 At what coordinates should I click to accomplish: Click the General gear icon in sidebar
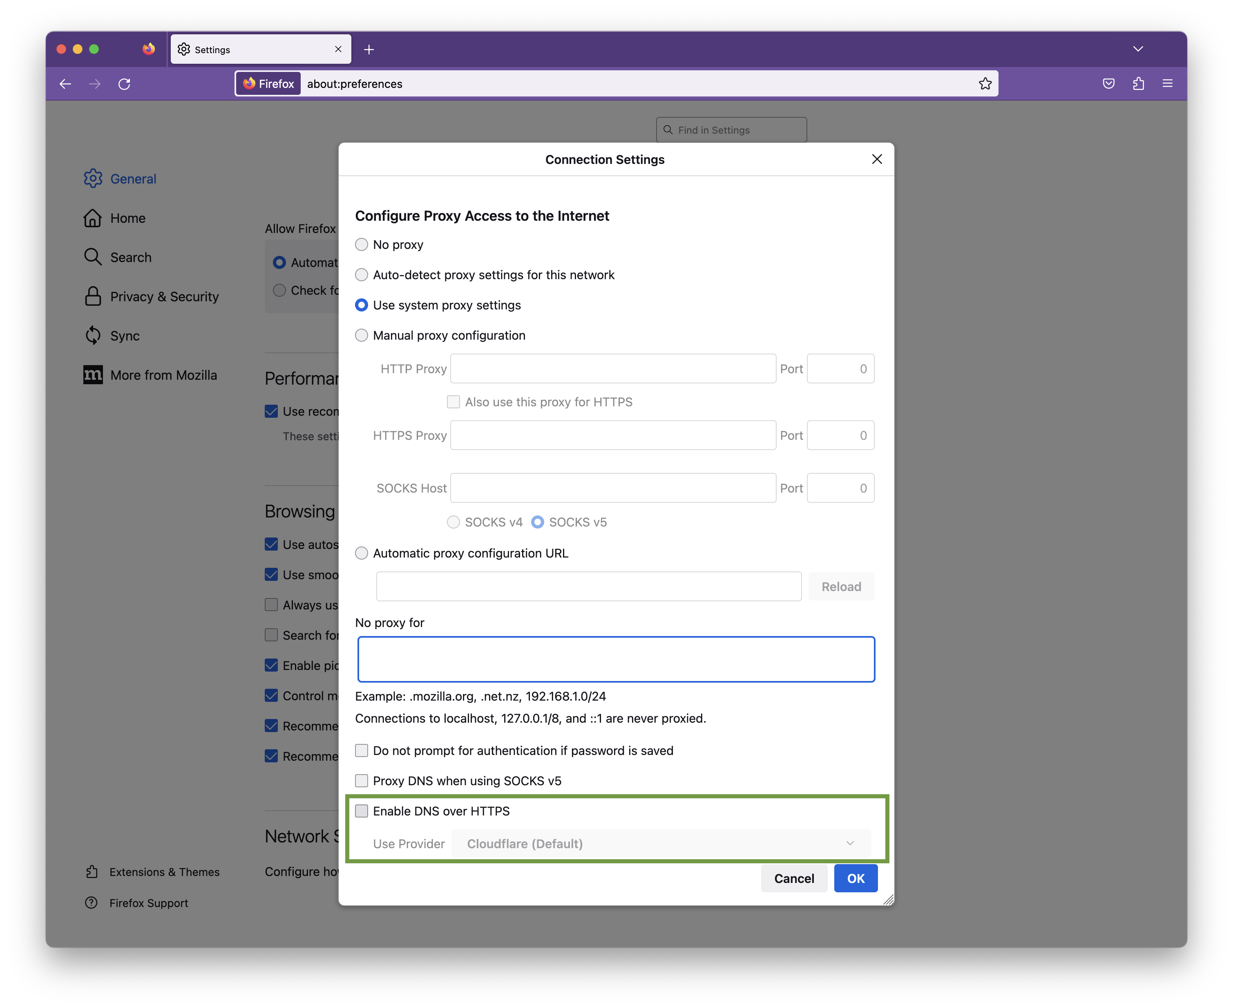93,179
